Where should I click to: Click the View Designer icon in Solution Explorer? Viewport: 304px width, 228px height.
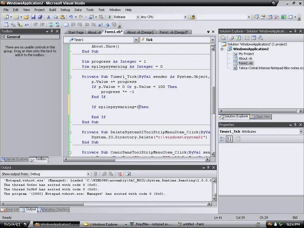click(254, 38)
